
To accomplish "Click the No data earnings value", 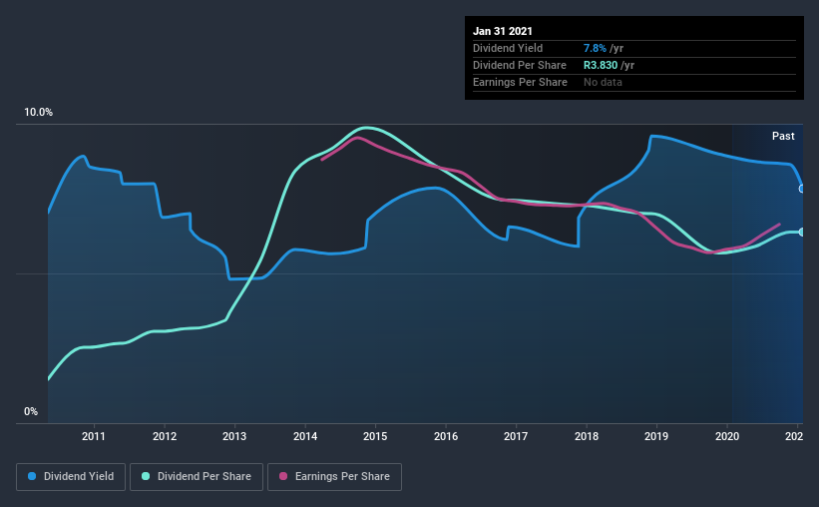I will (x=603, y=82).
